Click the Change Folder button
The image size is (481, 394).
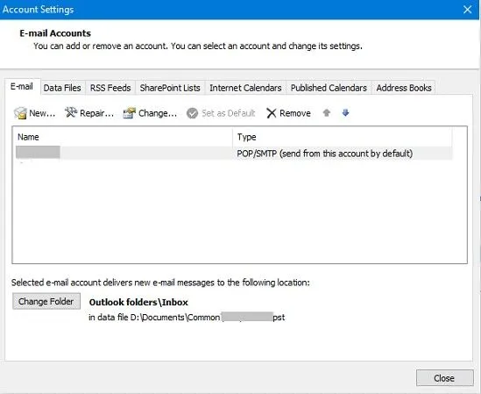coord(46,301)
